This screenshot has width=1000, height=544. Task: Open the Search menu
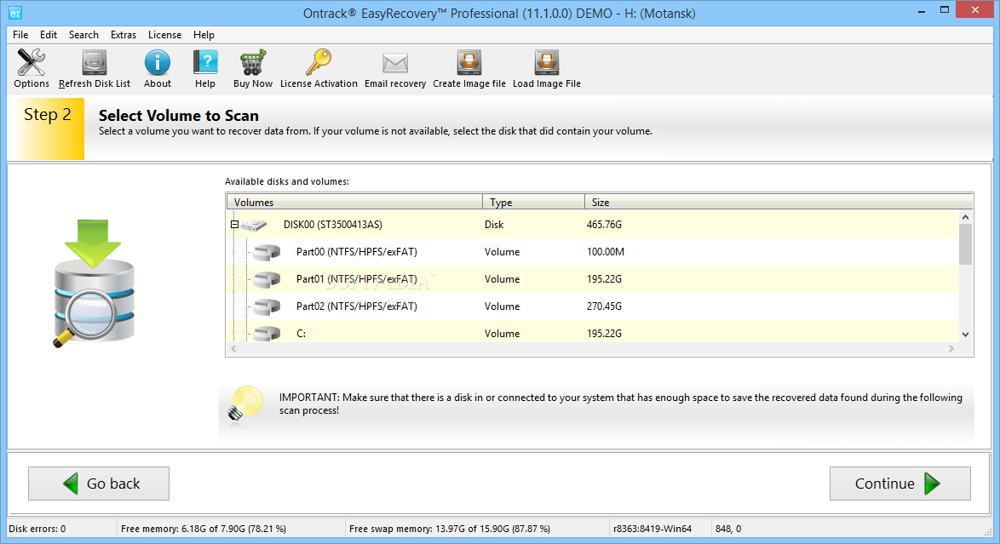point(83,35)
